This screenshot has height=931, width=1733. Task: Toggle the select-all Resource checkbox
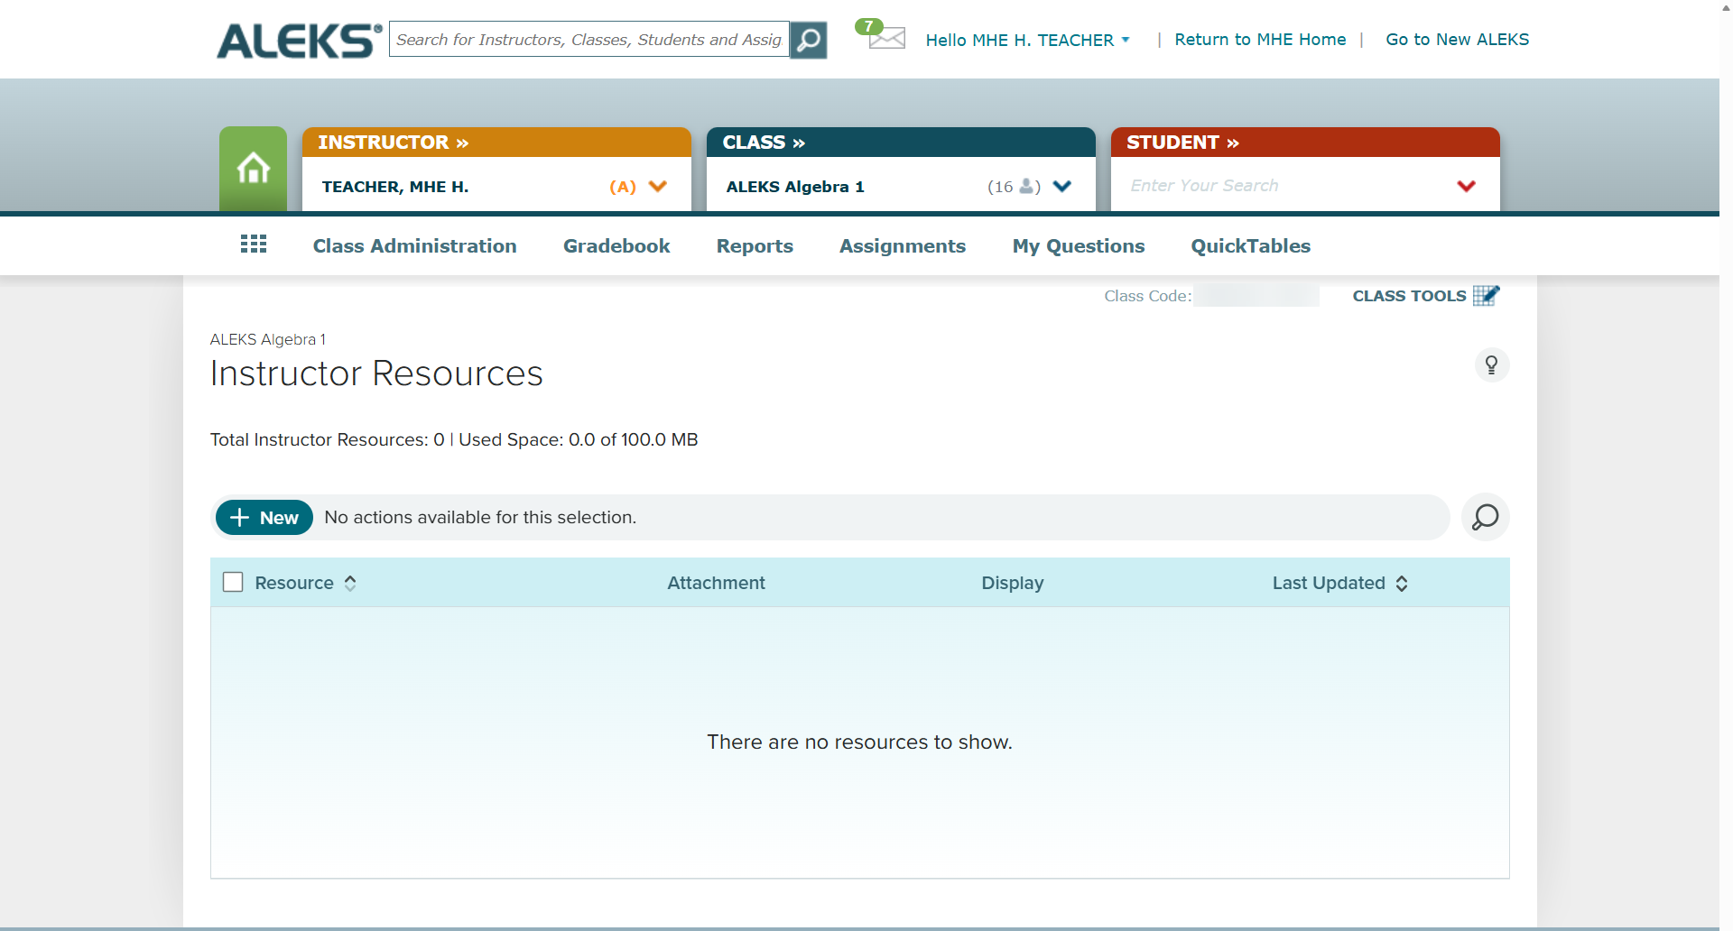point(233,583)
